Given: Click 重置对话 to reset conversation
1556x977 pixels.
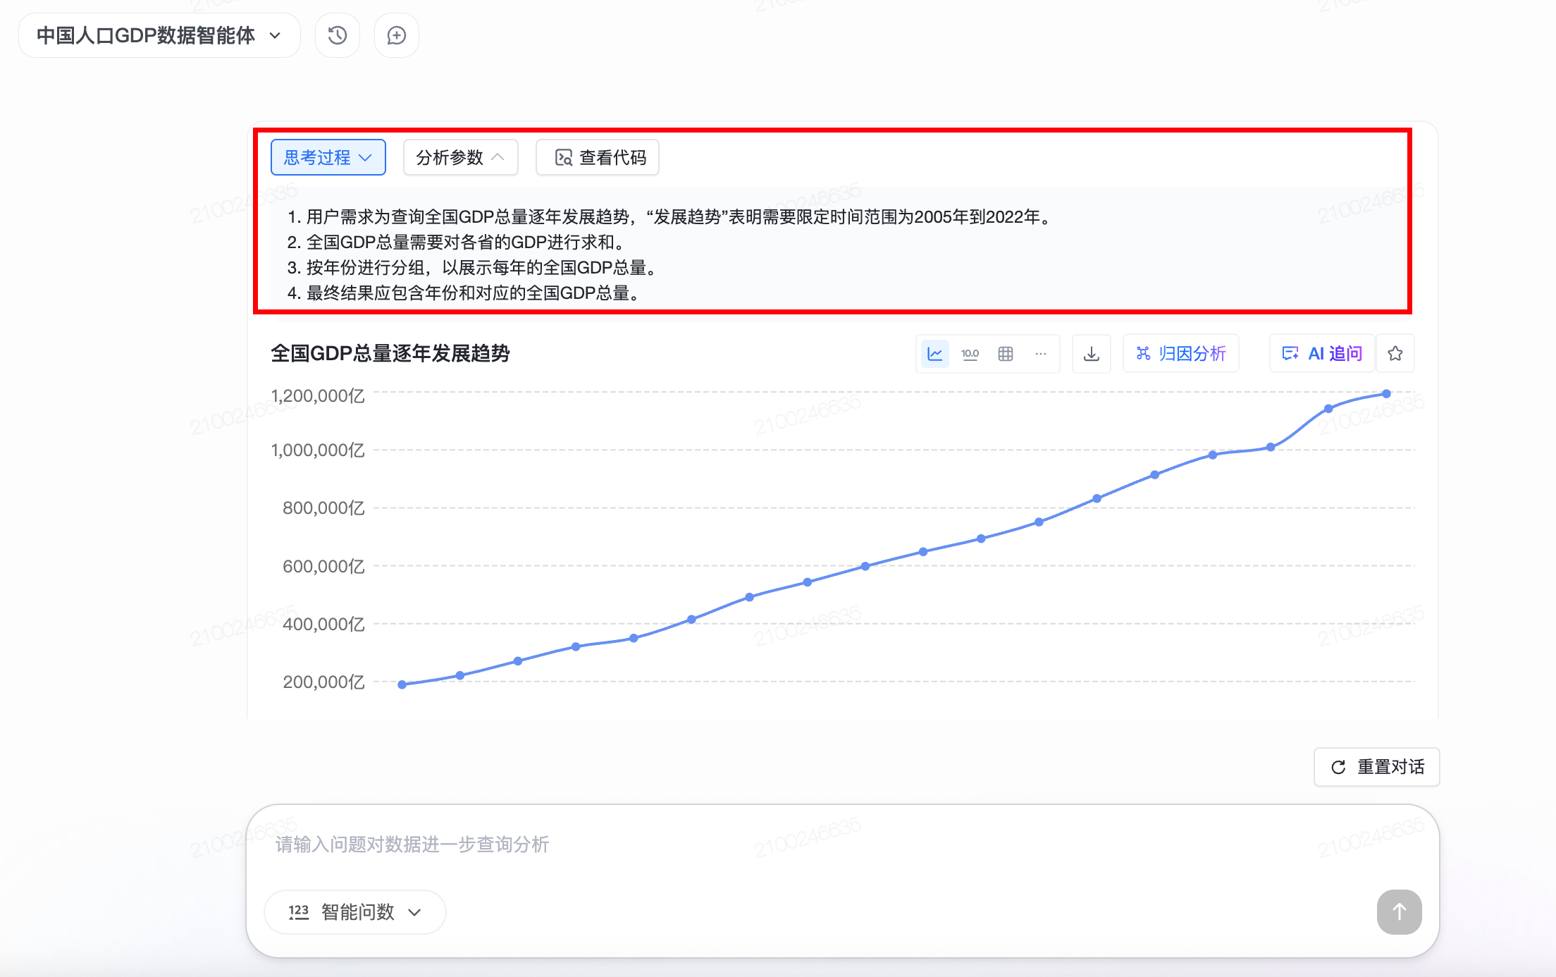Looking at the screenshot, I should tap(1377, 767).
